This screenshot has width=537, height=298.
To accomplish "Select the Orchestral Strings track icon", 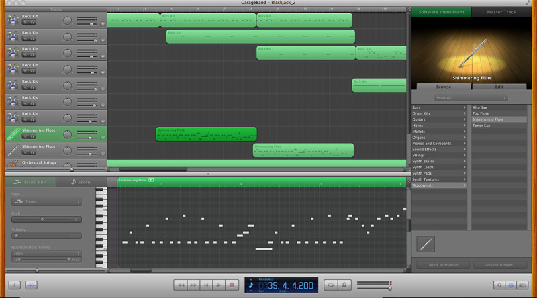I will pos(13,164).
